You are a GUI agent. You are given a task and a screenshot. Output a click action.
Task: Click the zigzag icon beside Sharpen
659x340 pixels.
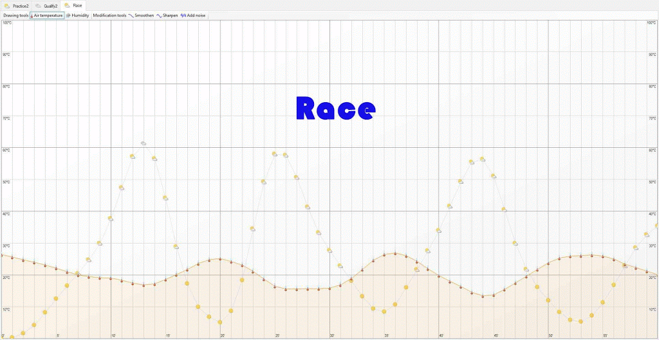click(159, 15)
